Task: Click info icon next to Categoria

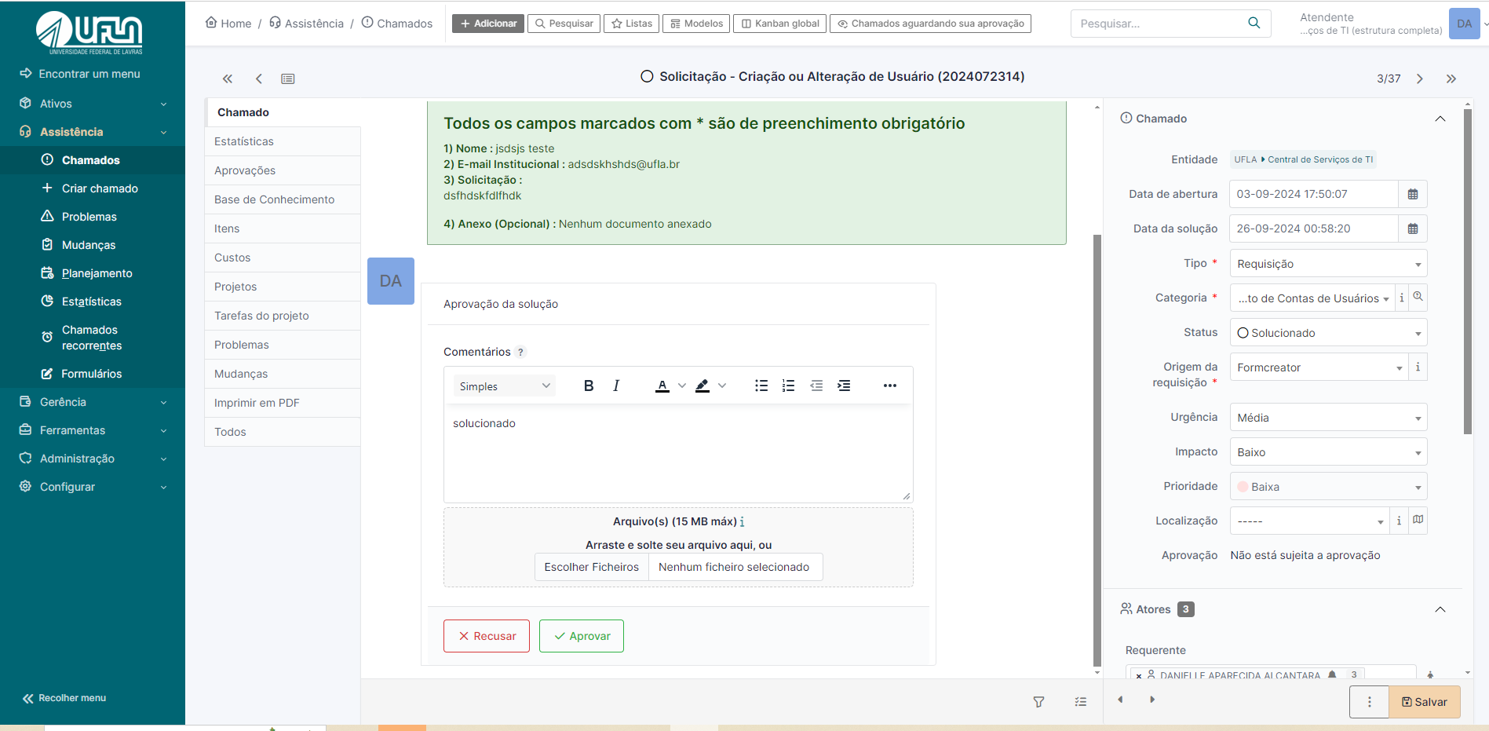Action: (1402, 298)
